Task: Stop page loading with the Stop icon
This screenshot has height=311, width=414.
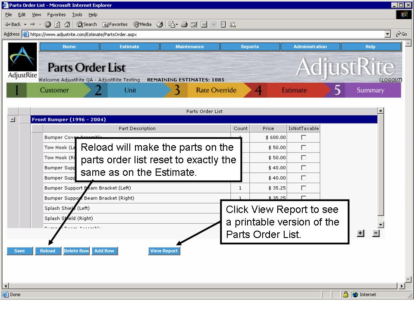Action: 47,24
